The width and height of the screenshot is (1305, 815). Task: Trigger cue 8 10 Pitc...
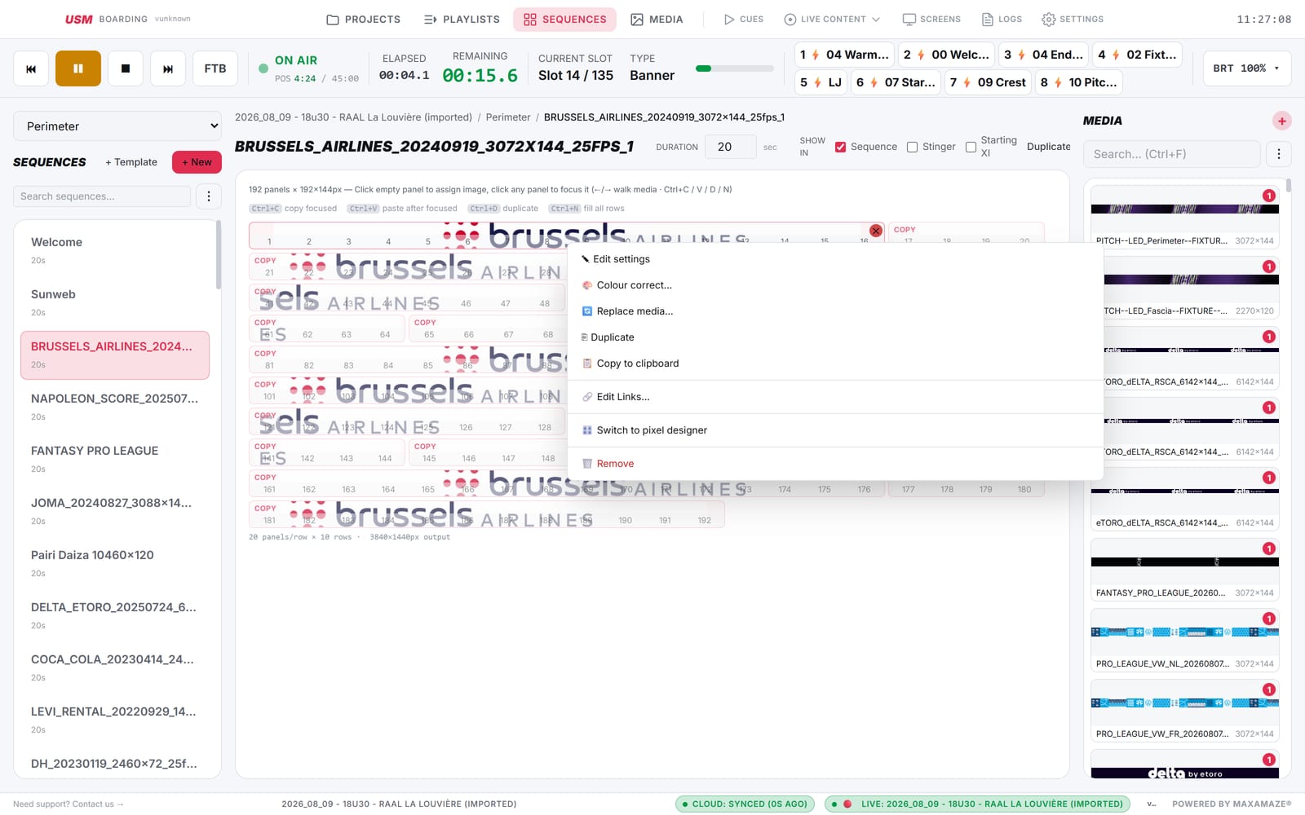(1079, 82)
